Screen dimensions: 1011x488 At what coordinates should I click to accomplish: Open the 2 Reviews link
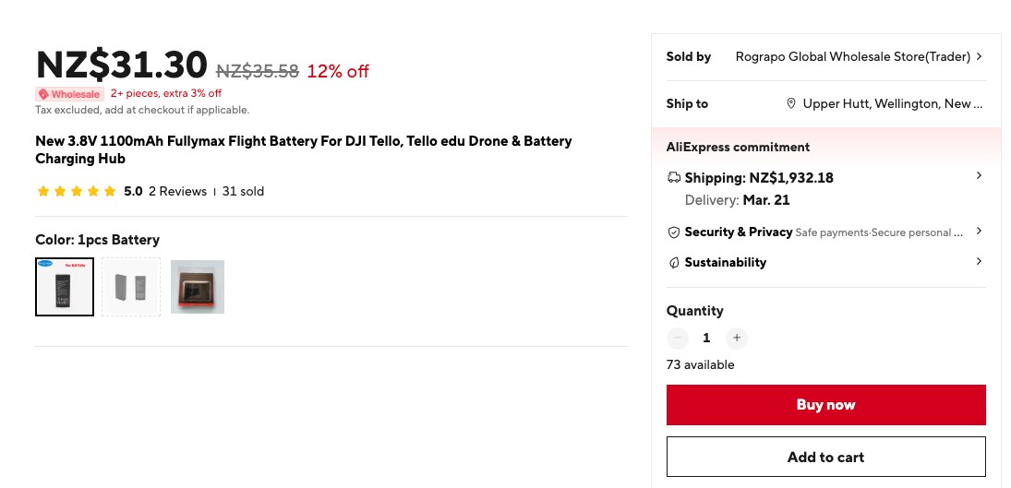tap(177, 192)
